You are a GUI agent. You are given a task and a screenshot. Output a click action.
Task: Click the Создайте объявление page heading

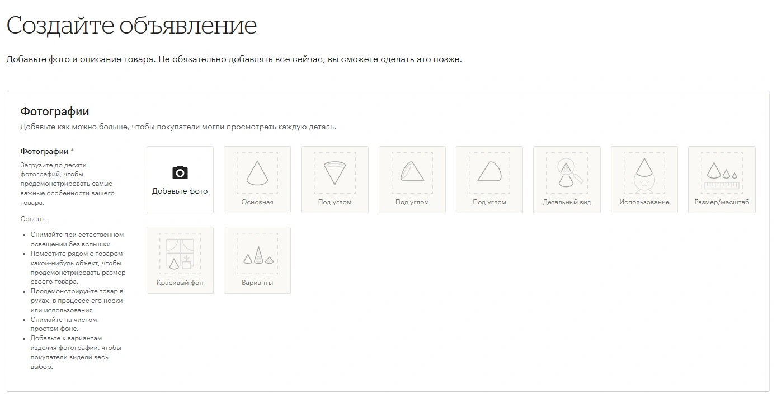[131, 26]
